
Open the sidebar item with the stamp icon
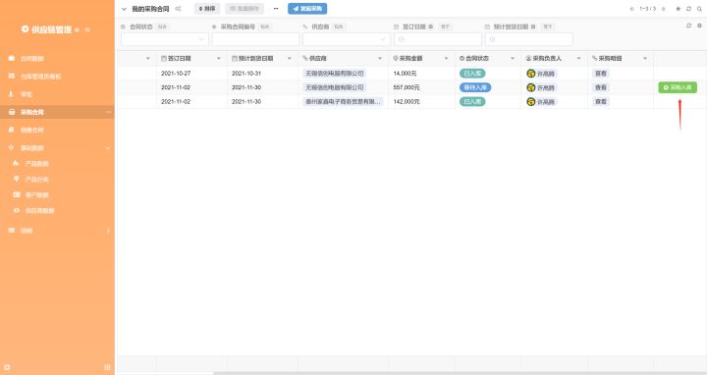coord(57,94)
